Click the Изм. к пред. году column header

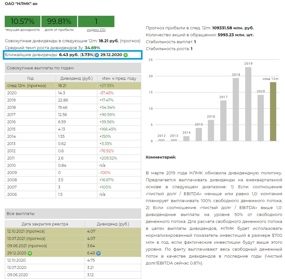pyautogui.click(x=119, y=78)
